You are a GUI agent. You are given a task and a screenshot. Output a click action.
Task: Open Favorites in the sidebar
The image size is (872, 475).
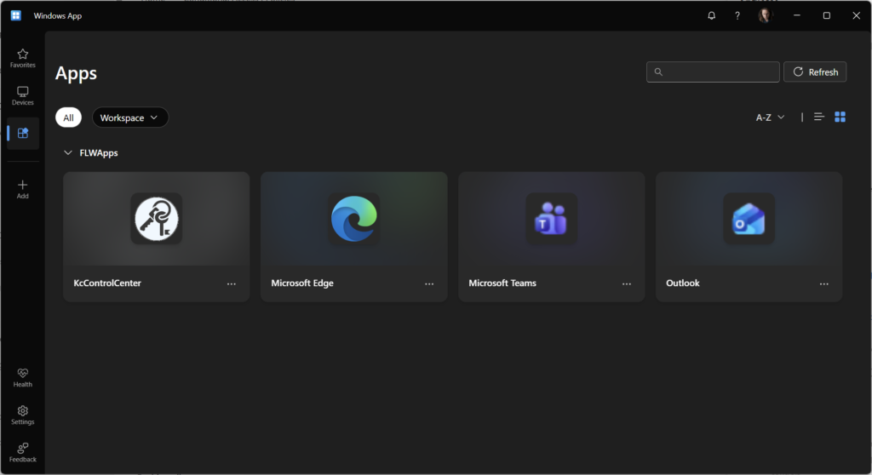point(23,58)
